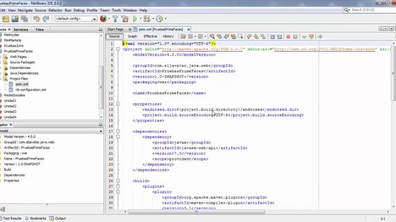The width and height of the screenshot is (396, 222).
Task: Open the Test Results window button
Action: [x=12, y=218]
